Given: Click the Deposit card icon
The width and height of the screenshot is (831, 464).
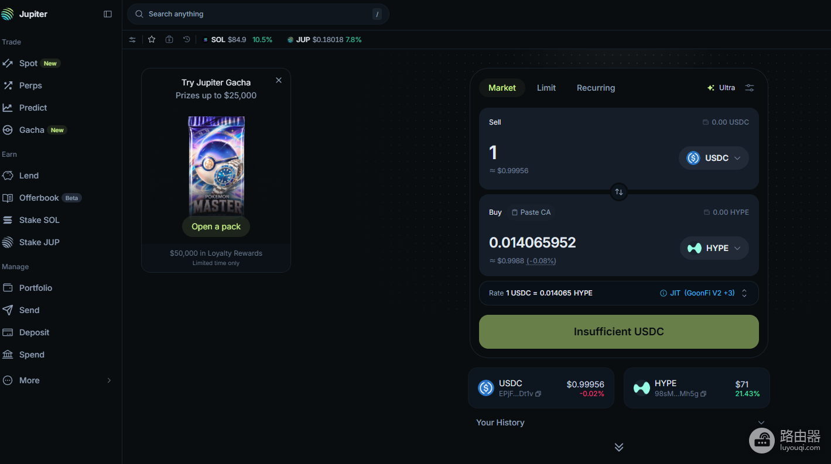Looking at the screenshot, I should pos(8,332).
